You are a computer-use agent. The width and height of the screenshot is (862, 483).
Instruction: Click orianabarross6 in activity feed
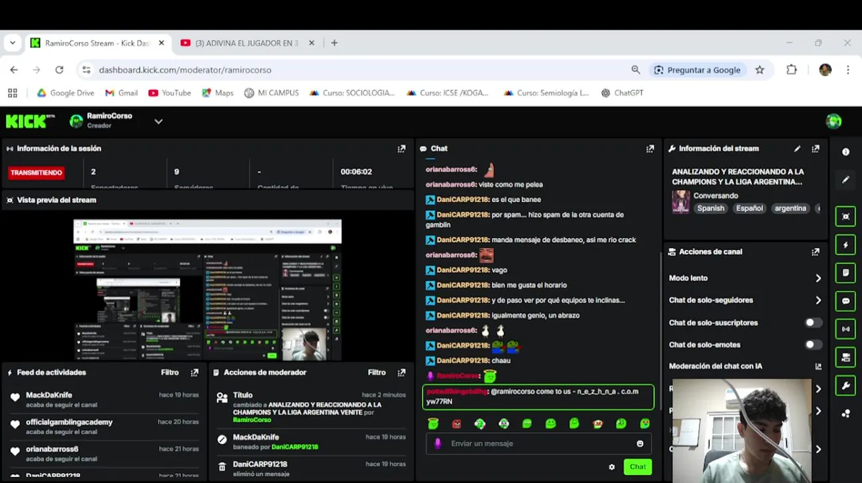click(52, 449)
